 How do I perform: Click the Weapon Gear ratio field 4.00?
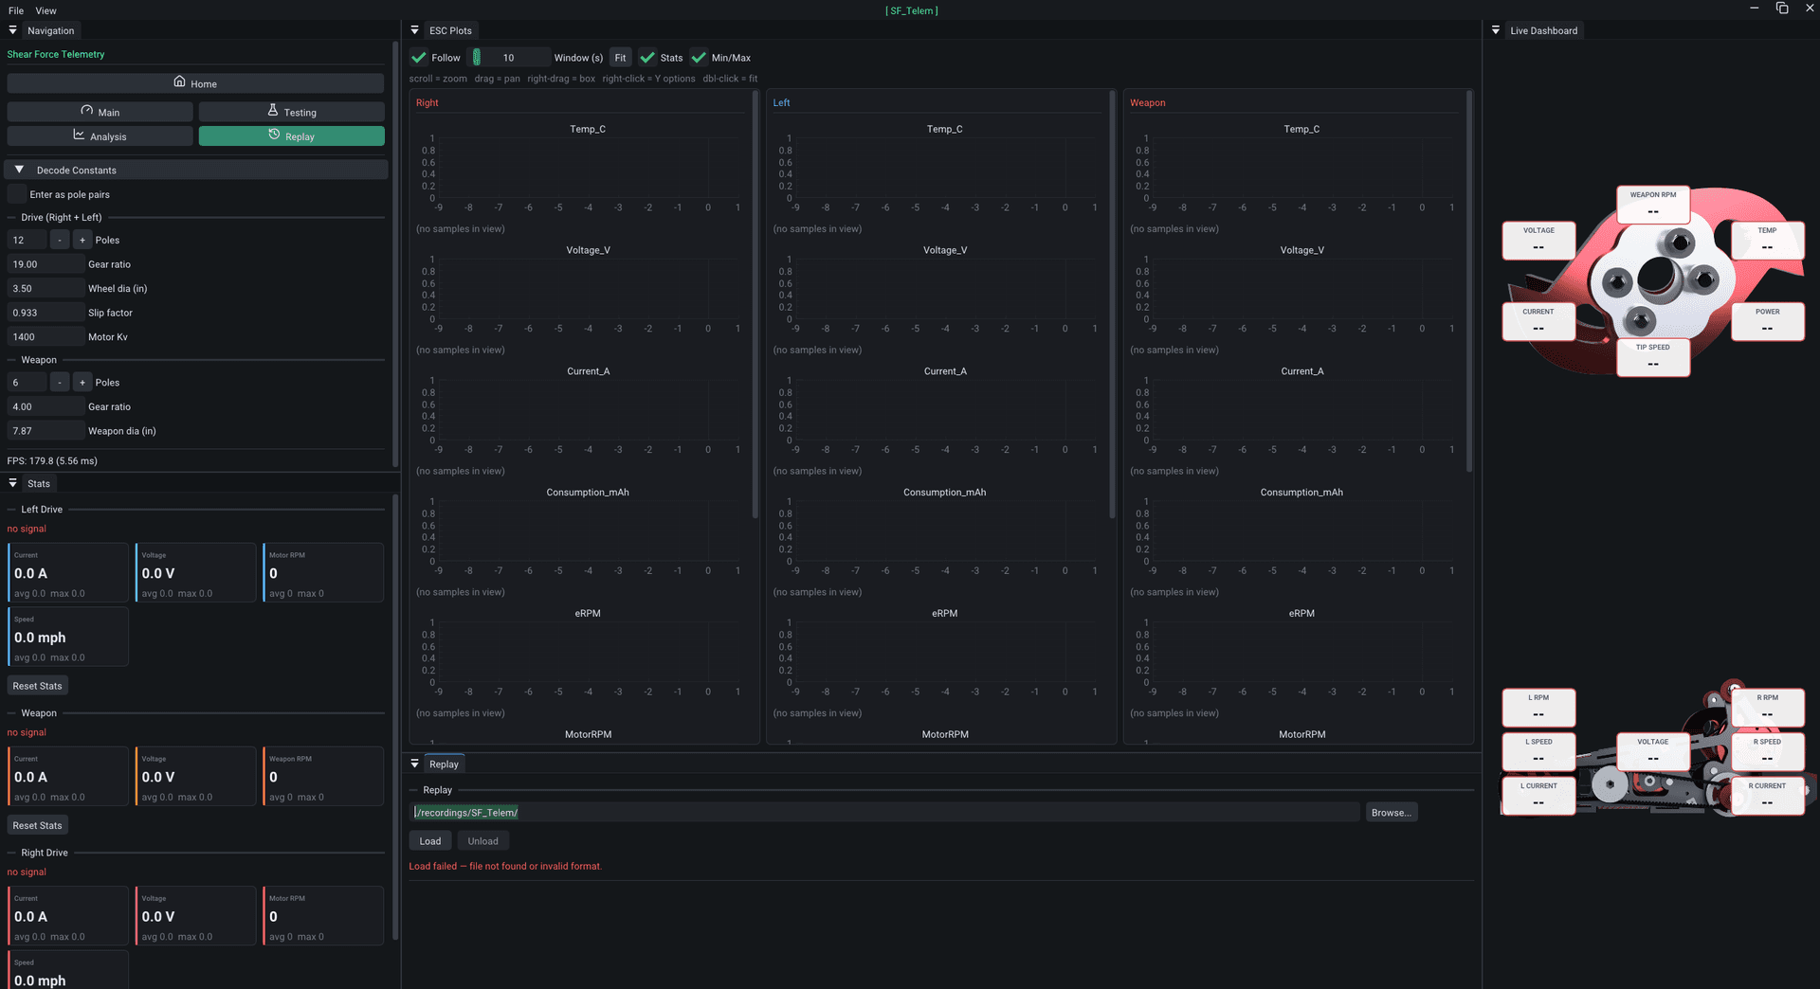click(45, 406)
